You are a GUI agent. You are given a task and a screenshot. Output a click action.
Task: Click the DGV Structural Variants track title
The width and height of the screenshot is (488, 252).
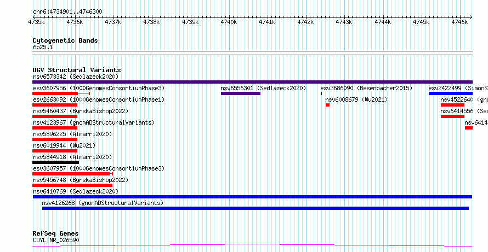click(x=77, y=70)
